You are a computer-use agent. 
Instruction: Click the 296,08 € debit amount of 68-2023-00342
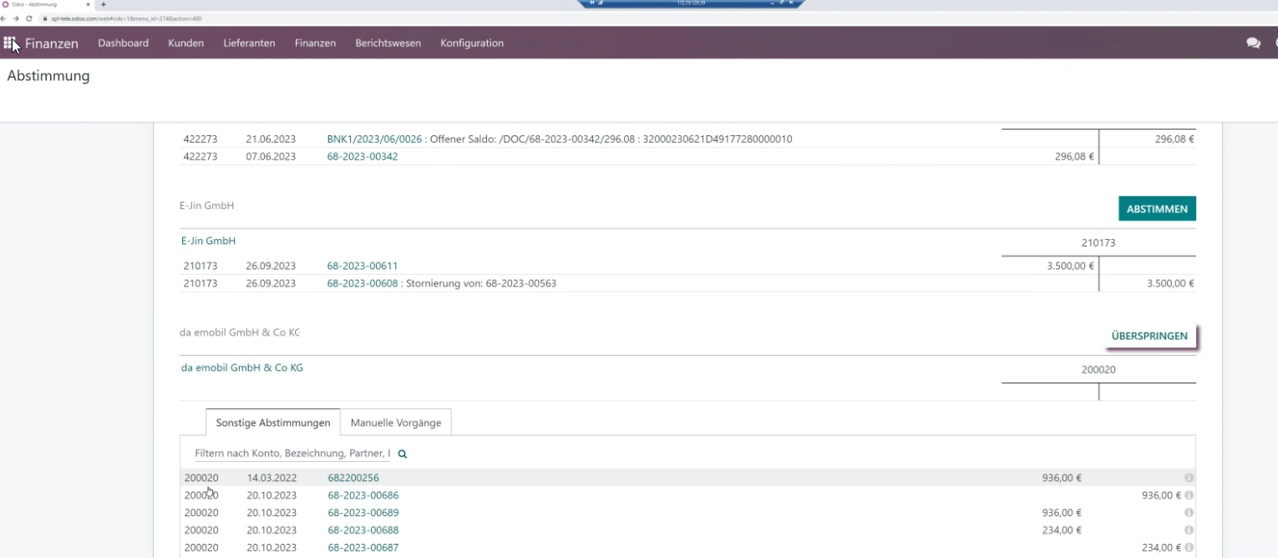(1074, 157)
